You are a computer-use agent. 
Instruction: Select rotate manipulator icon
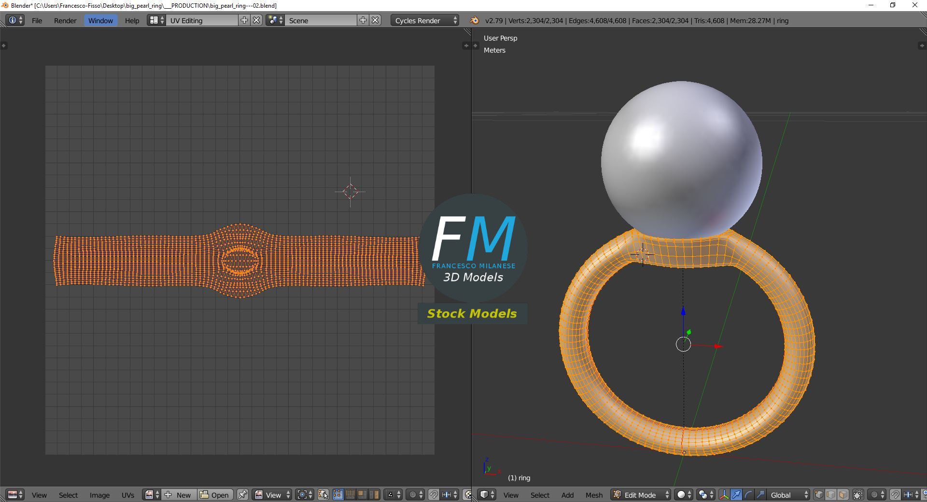click(748, 495)
